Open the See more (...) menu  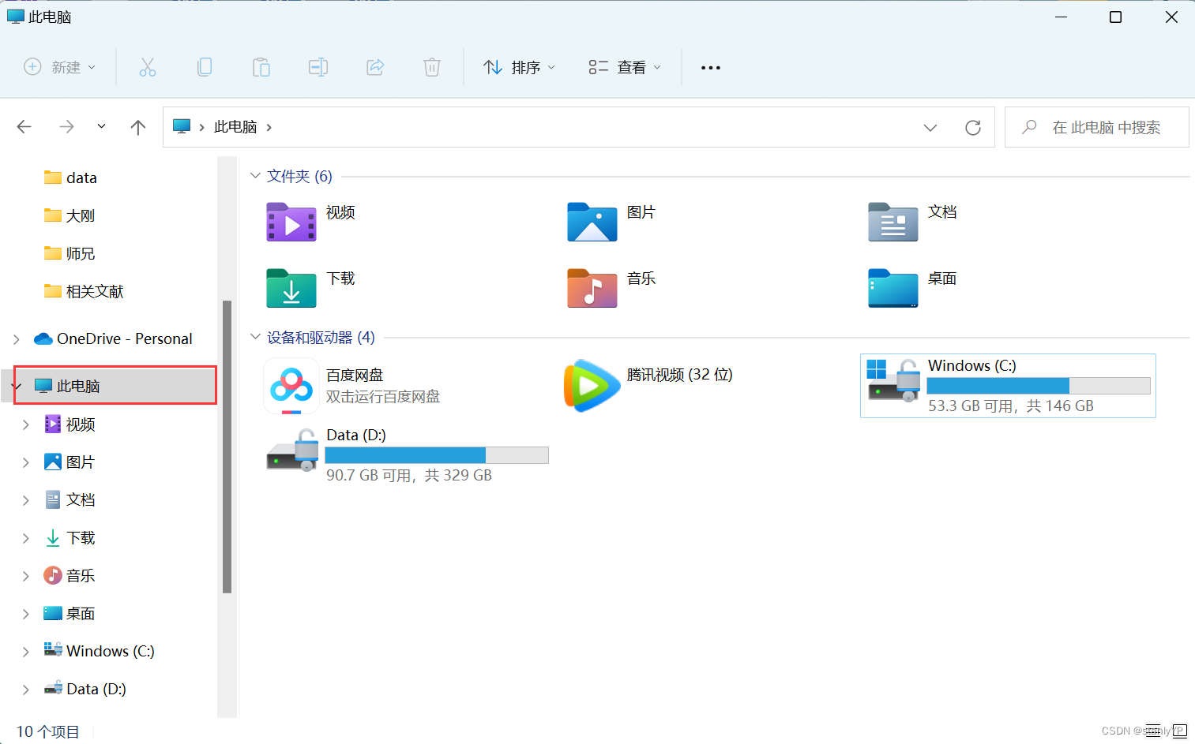[710, 67]
